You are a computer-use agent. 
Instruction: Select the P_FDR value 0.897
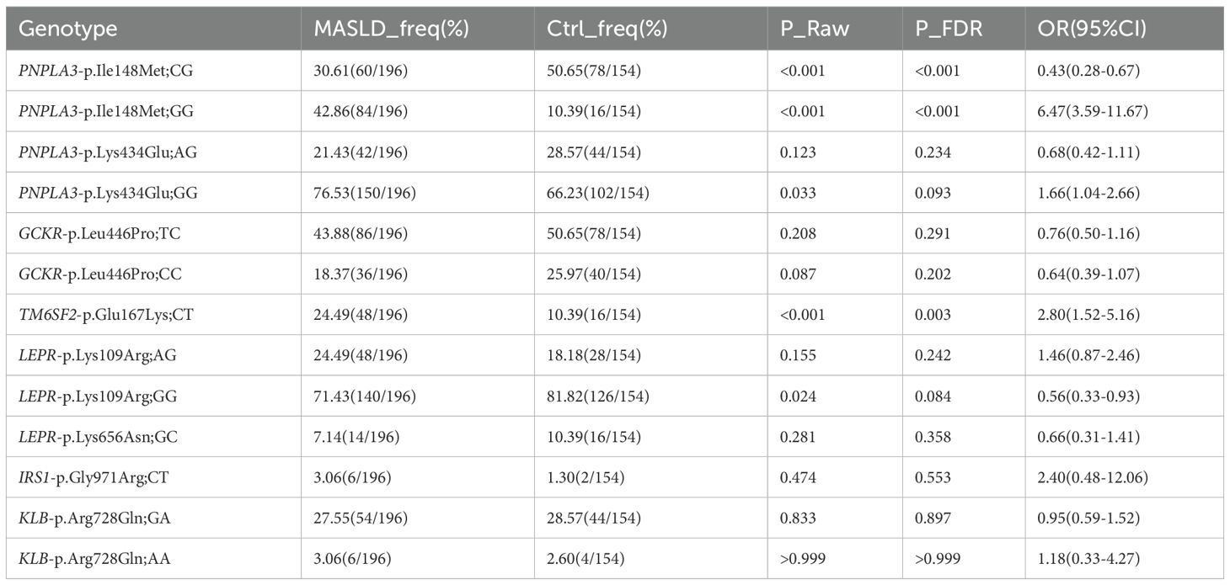click(933, 517)
